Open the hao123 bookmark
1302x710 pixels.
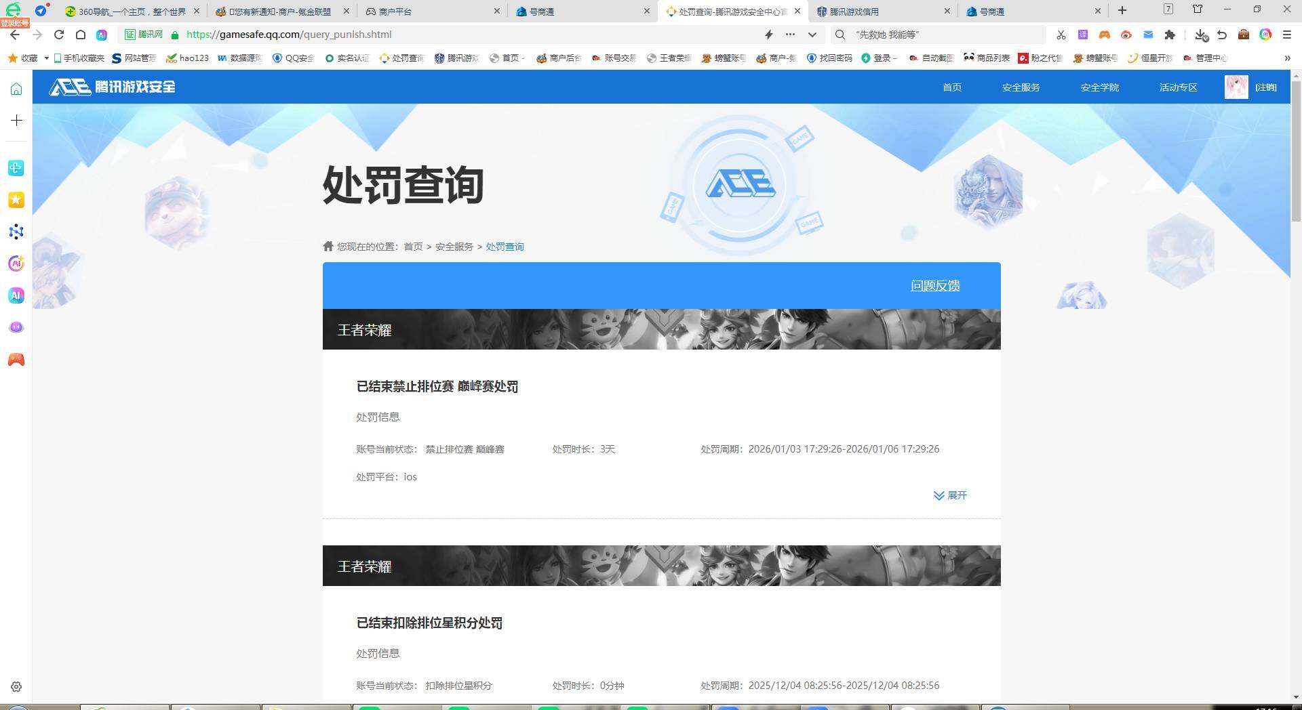(x=188, y=58)
